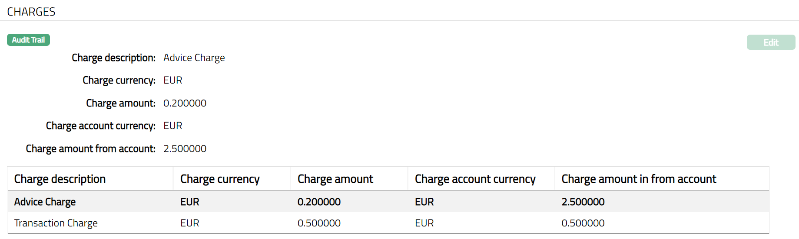Click the Charge currency column header
This screenshot has height=239, width=799.
pyautogui.click(x=220, y=179)
